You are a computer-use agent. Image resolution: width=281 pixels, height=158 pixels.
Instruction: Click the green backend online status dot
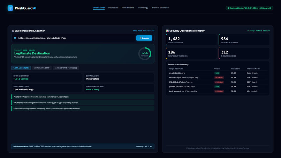tap(228, 8)
